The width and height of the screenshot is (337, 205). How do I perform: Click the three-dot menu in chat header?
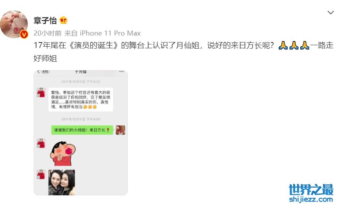pos(122,71)
